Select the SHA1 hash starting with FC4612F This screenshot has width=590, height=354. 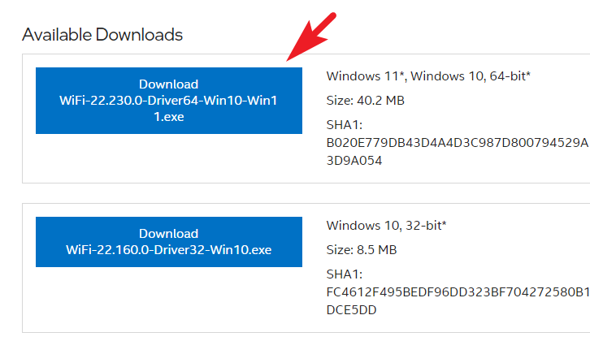click(458, 300)
